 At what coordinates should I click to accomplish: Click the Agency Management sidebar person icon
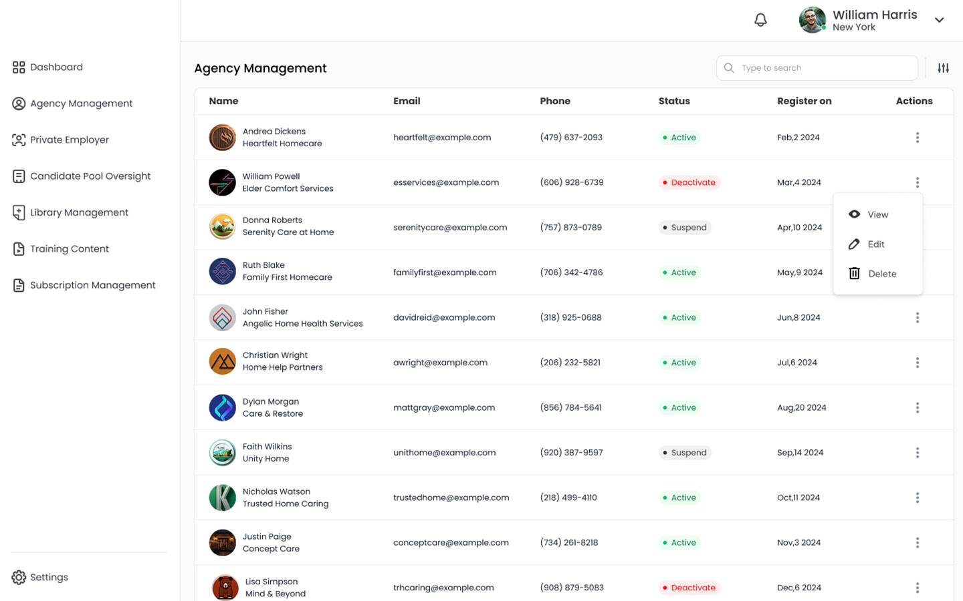pos(19,104)
